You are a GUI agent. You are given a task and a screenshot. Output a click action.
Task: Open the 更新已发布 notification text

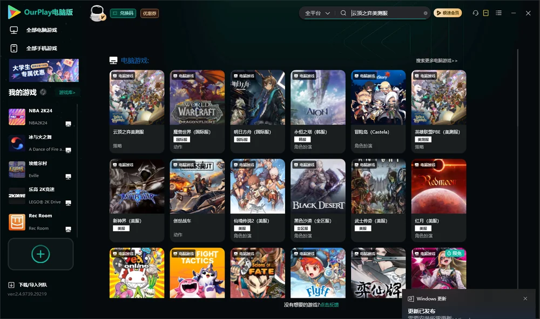tap(422, 311)
